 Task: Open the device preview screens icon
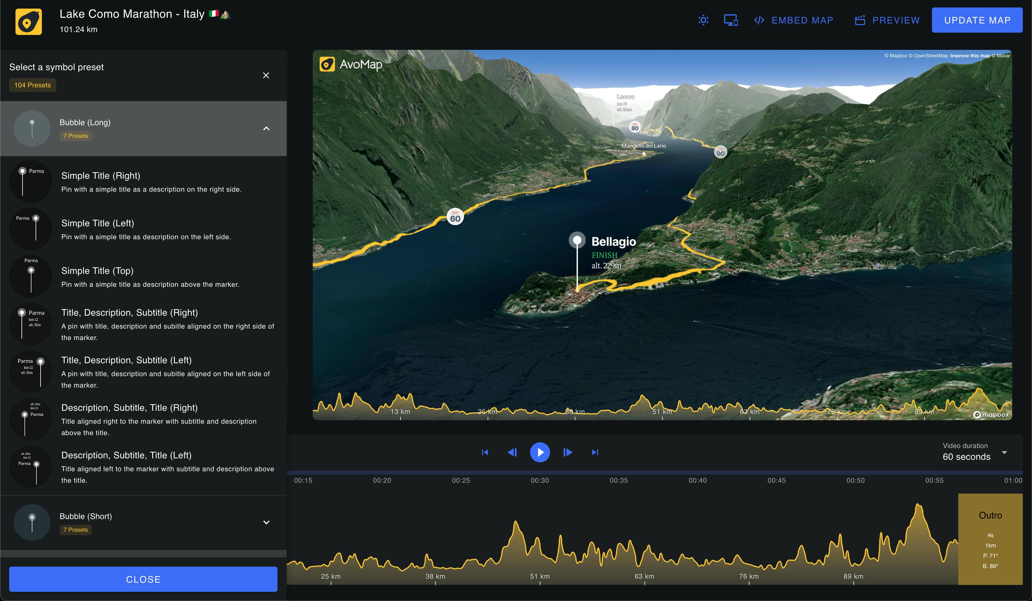point(731,20)
